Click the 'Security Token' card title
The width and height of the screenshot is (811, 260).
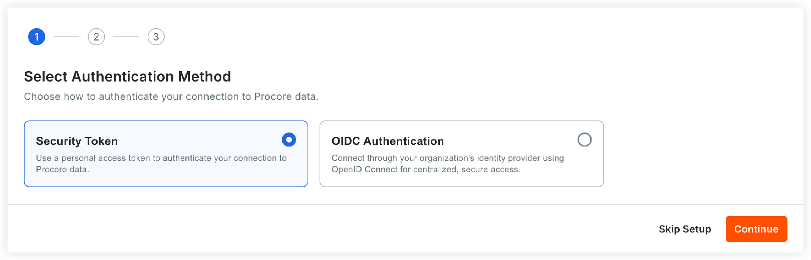click(x=77, y=141)
